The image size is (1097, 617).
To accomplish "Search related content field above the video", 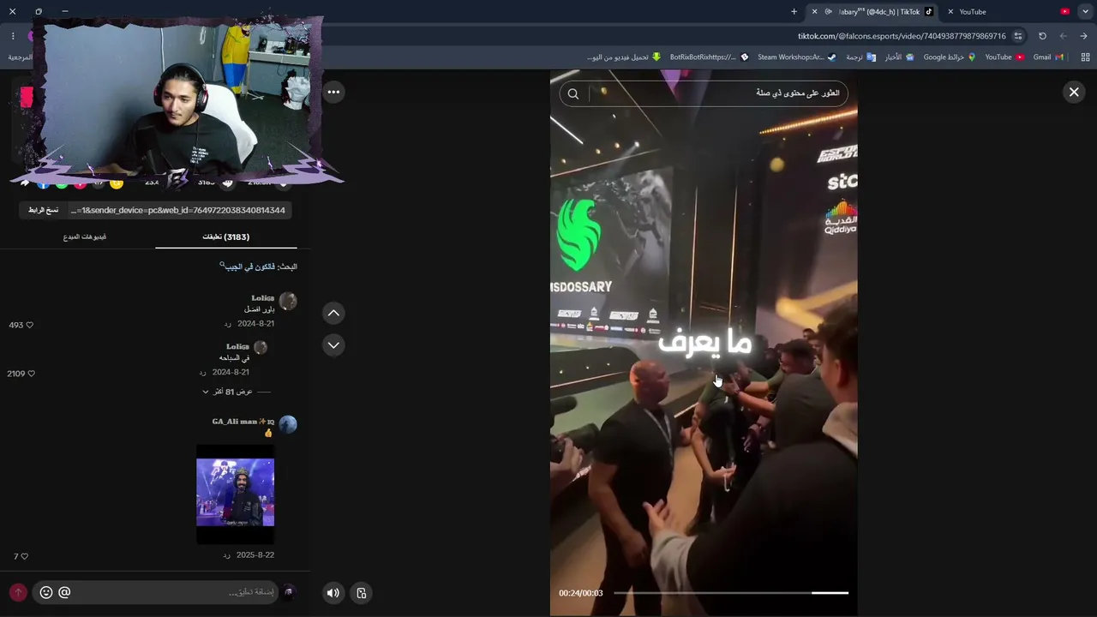I will (704, 93).
